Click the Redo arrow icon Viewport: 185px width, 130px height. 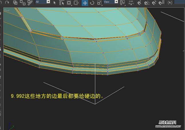7,2
